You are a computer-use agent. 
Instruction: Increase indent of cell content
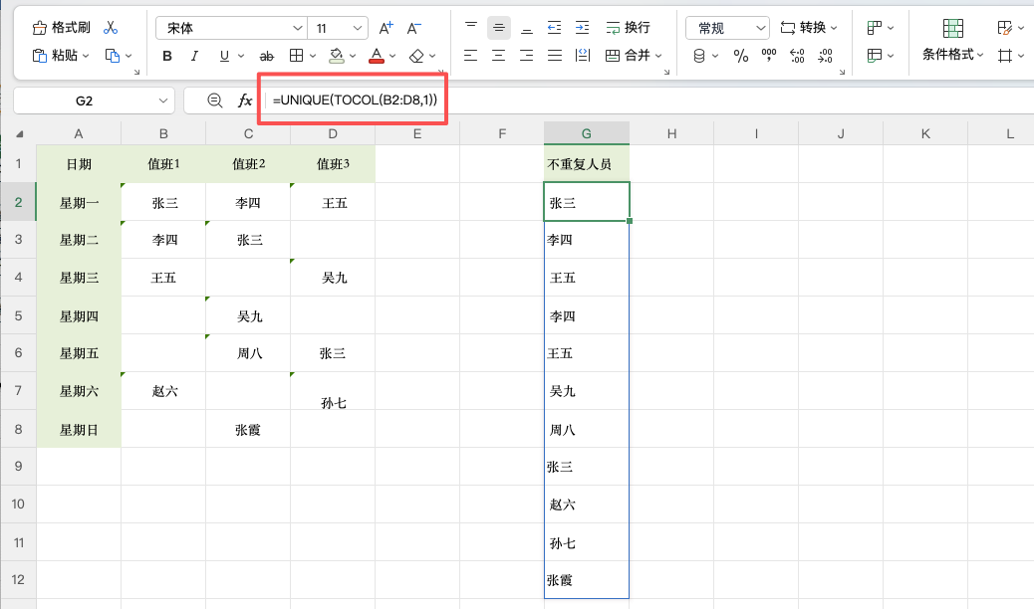[583, 28]
